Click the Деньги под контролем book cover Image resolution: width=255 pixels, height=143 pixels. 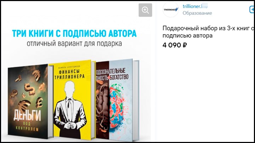(28, 101)
